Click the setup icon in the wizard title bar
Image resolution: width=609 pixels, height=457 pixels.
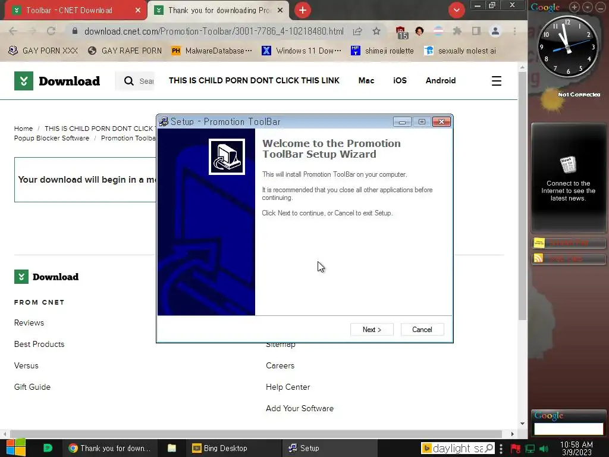point(164,121)
